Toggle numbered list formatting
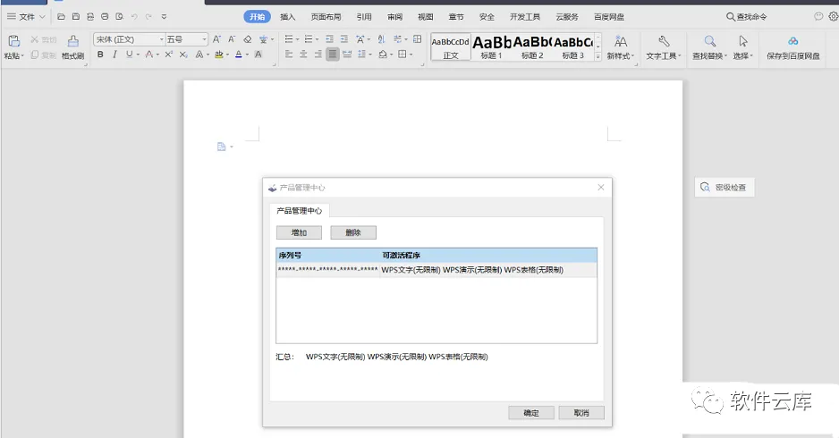The height and width of the screenshot is (438, 839). [x=309, y=39]
